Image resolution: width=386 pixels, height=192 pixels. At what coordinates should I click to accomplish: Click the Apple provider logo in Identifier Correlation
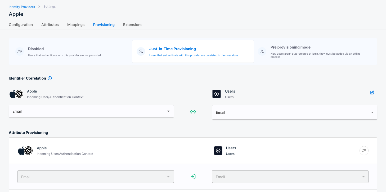tap(16, 94)
